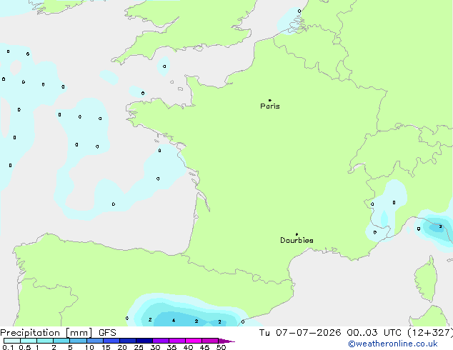This screenshot has width=453, height=350.
Task: Select the 20–25 mm legend swatch
Action: pyautogui.click(x=127, y=341)
